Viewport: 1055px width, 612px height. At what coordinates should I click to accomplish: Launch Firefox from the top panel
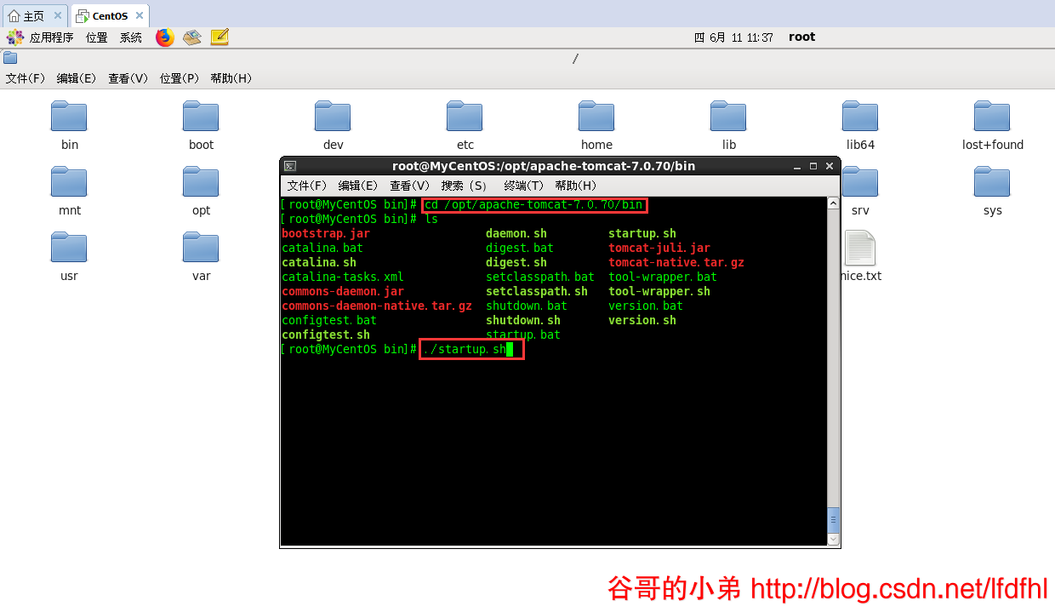(x=165, y=37)
